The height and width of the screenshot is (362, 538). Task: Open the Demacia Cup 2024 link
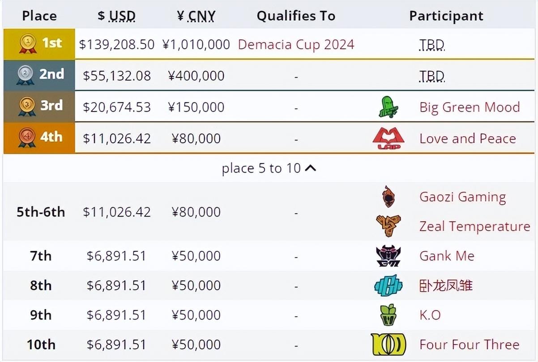(296, 44)
